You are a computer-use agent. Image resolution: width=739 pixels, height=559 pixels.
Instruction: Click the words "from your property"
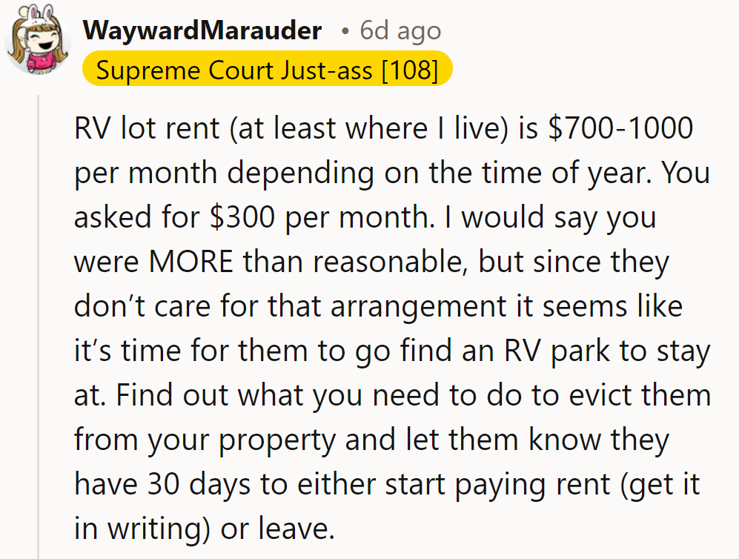(205, 440)
